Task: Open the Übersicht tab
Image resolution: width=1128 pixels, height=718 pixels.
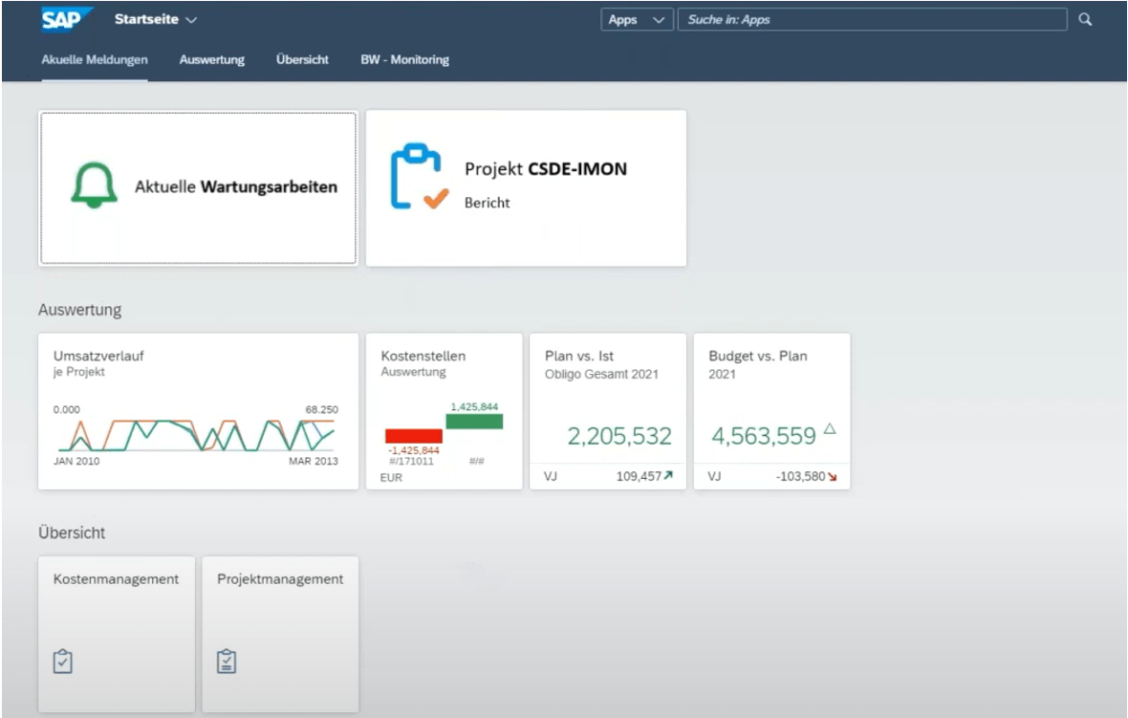Action: [302, 59]
